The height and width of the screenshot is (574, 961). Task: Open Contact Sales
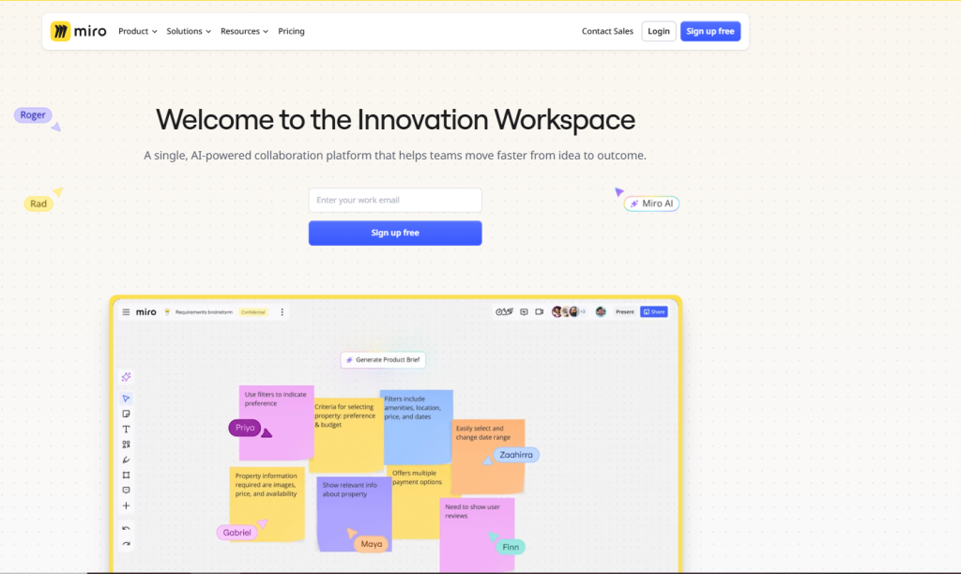(607, 31)
